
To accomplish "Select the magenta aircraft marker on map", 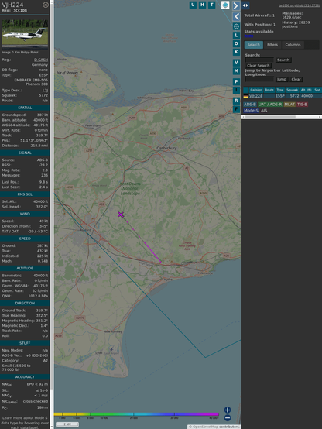I will click(x=121, y=214).
